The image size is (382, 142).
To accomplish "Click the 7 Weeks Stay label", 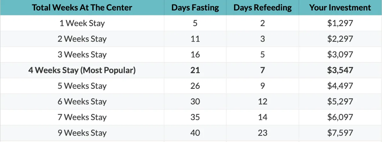I will (x=82, y=117).
